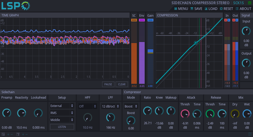Click the 26.7:1 ratio value
The height and width of the screenshot is (137, 253).
coord(148,123)
